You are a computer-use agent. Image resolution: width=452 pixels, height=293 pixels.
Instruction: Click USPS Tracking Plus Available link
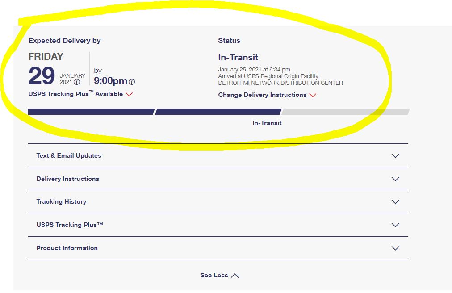tap(75, 94)
